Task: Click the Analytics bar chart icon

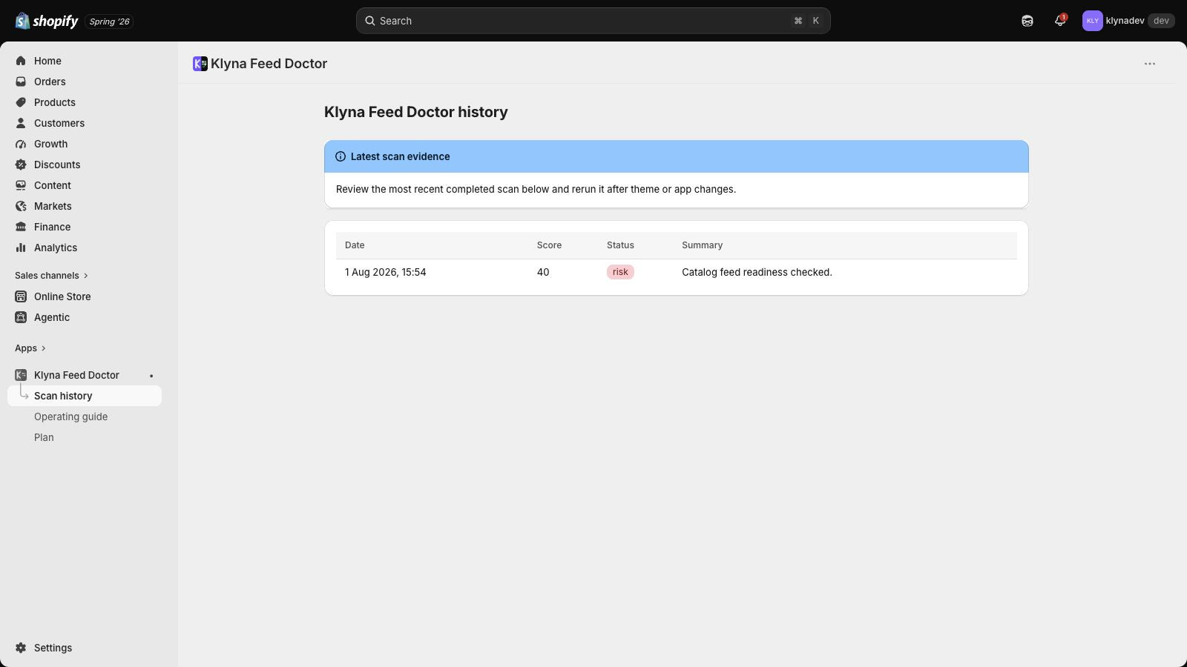Action: pos(21,248)
